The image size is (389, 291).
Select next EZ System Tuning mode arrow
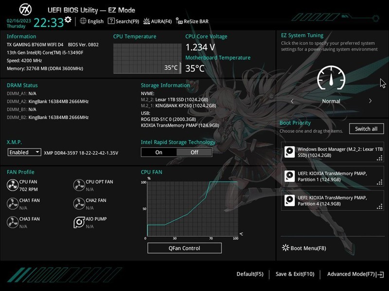370,101
